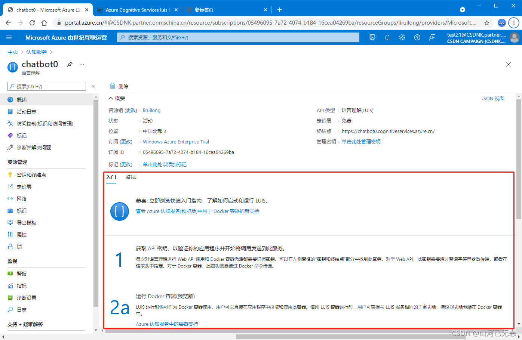Click the browser address bar URL
The image size is (522, 340).
271,23
